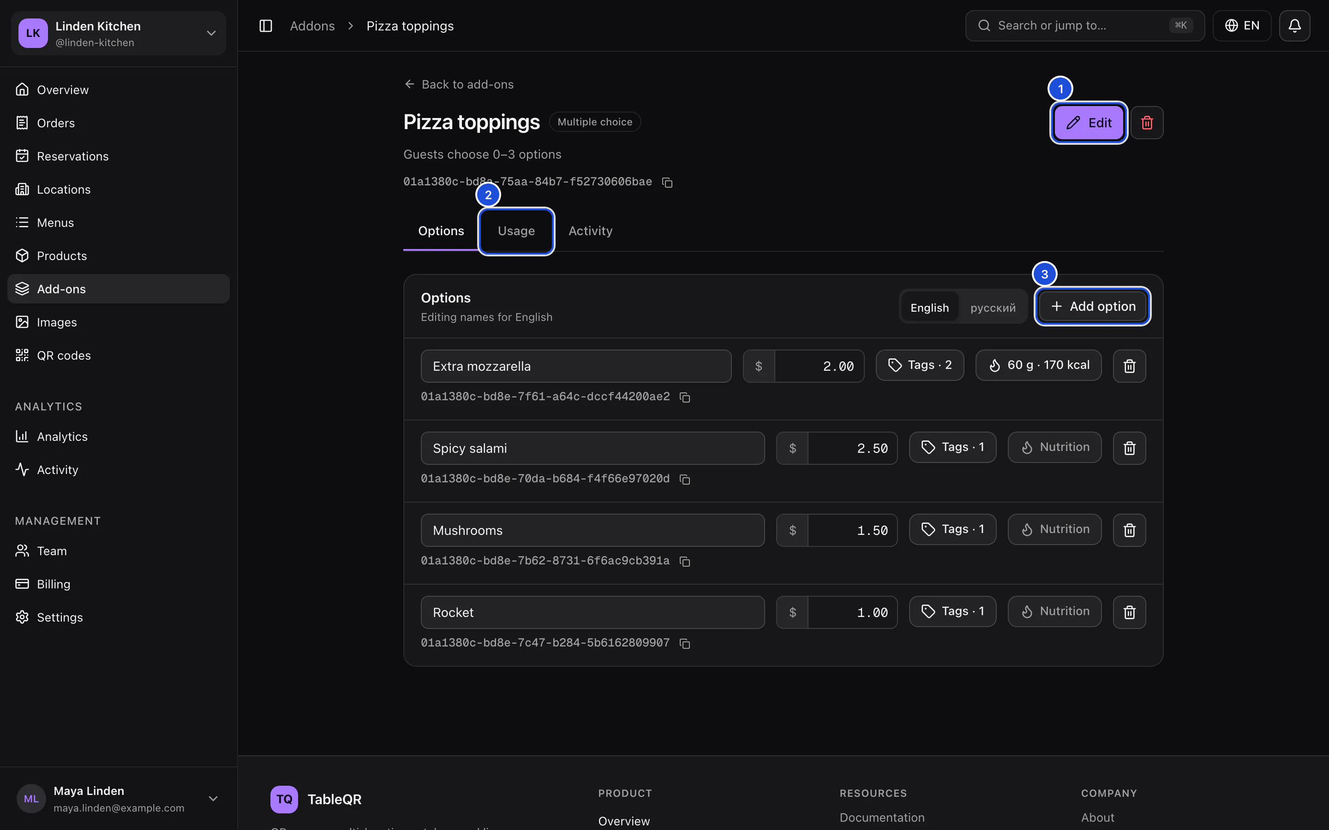Open the EN language selector
This screenshot has width=1329, height=830.
1242,26
